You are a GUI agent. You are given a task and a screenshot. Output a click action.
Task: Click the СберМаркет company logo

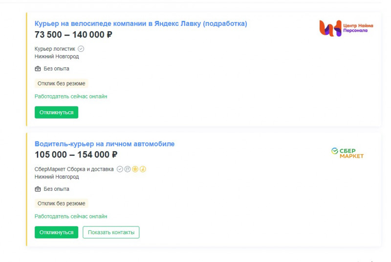click(x=348, y=153)
